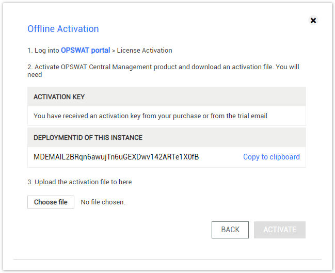Click the 'Upload the activation file to here' step
The image size is (335, 273).
pyautogui.click(x=79, y=182)
